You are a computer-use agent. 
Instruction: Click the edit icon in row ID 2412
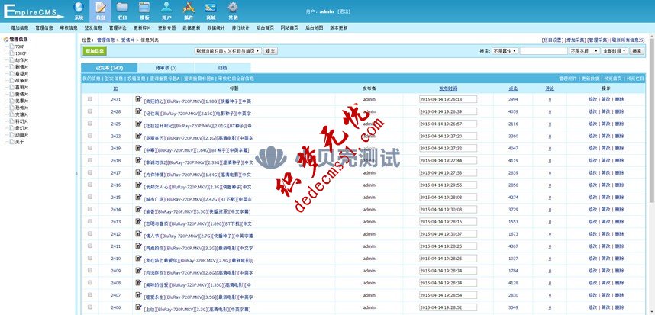(139, 233)
